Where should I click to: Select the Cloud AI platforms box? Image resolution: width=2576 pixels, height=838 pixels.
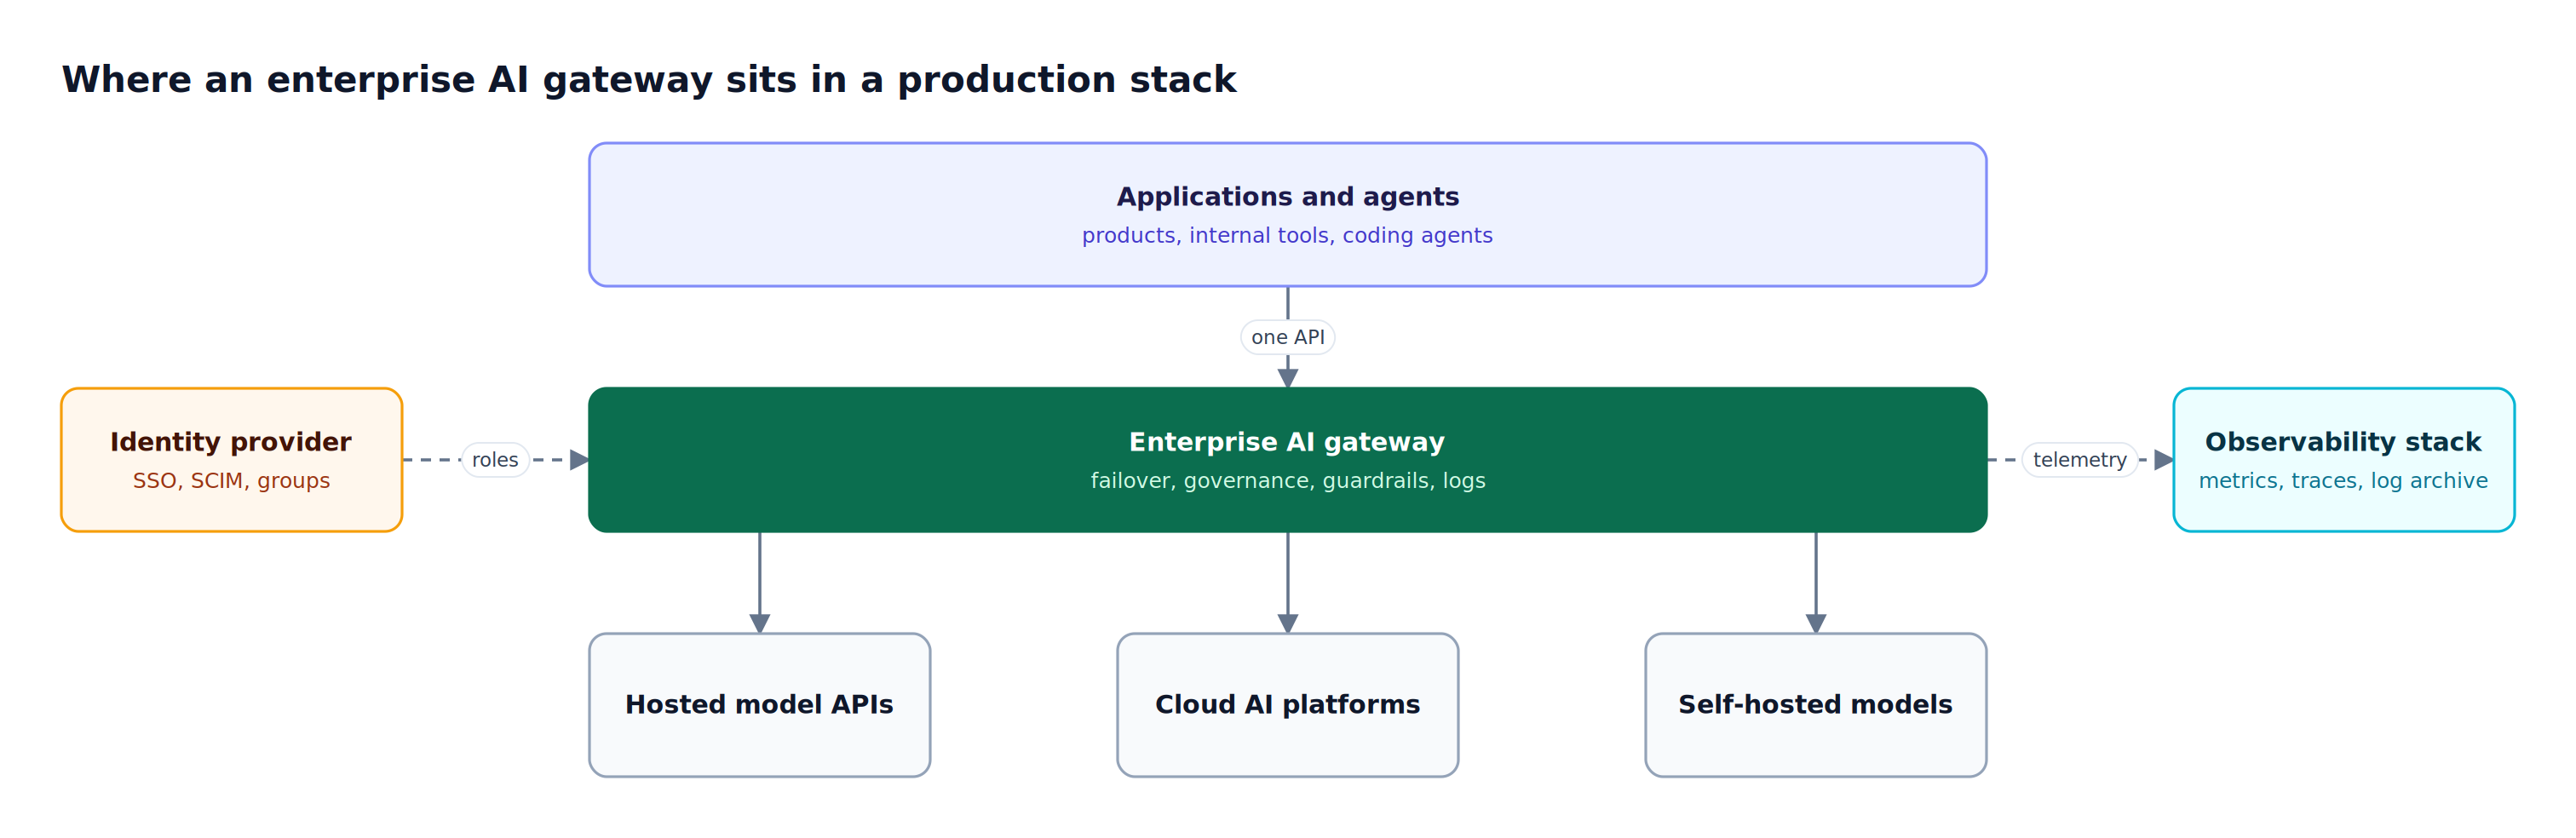pos(1287,705)
